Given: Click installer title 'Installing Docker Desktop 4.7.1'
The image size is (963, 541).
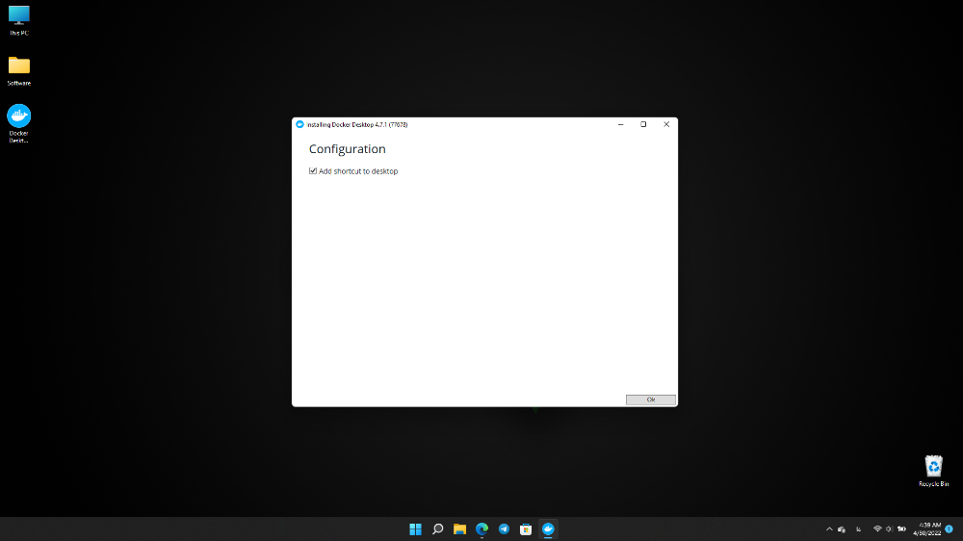Looking at the screenshot, I should [357, 124].
